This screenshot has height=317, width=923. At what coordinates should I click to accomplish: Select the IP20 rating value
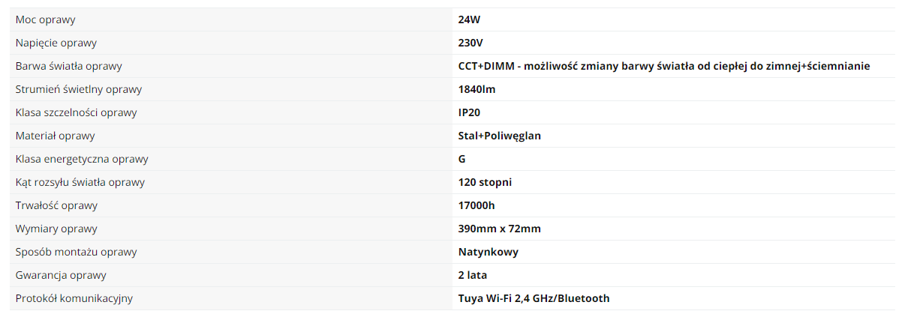click(469, 112)
